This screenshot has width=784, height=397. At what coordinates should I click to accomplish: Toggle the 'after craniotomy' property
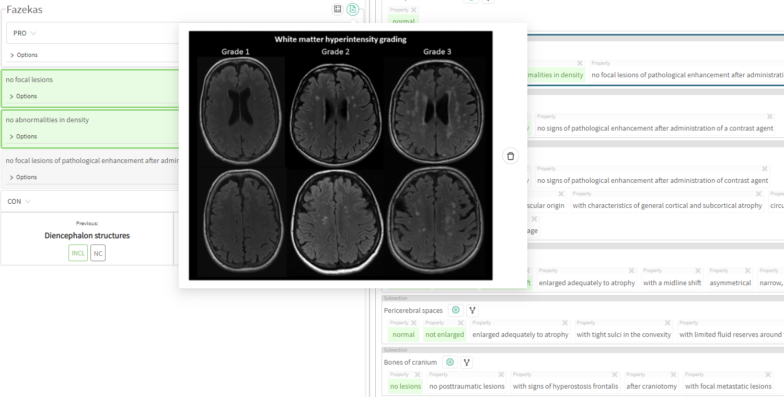tap(651, 386)
